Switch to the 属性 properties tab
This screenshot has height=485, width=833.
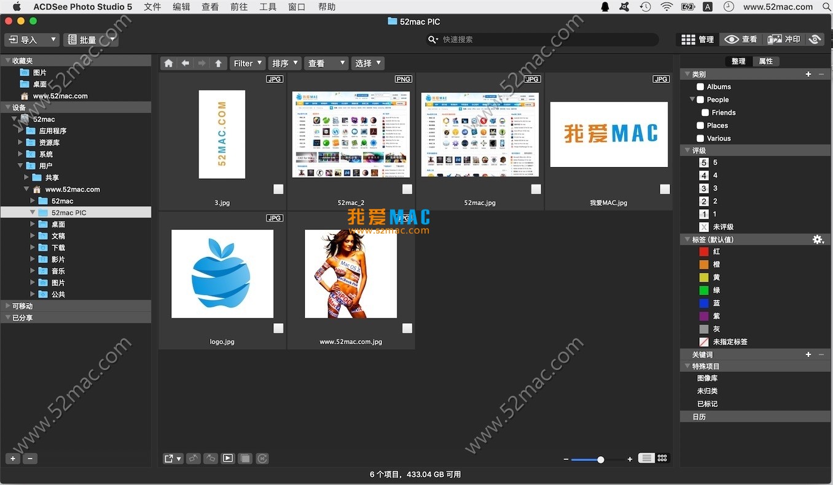pos(766,61)
